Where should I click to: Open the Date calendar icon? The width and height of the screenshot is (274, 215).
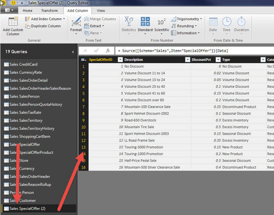(x=213, y=21)
